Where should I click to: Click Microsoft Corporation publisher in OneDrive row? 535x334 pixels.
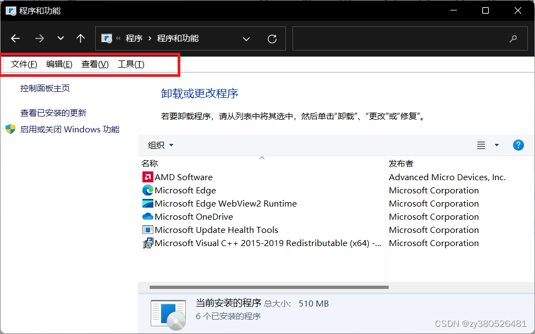(x=434, y=217)
